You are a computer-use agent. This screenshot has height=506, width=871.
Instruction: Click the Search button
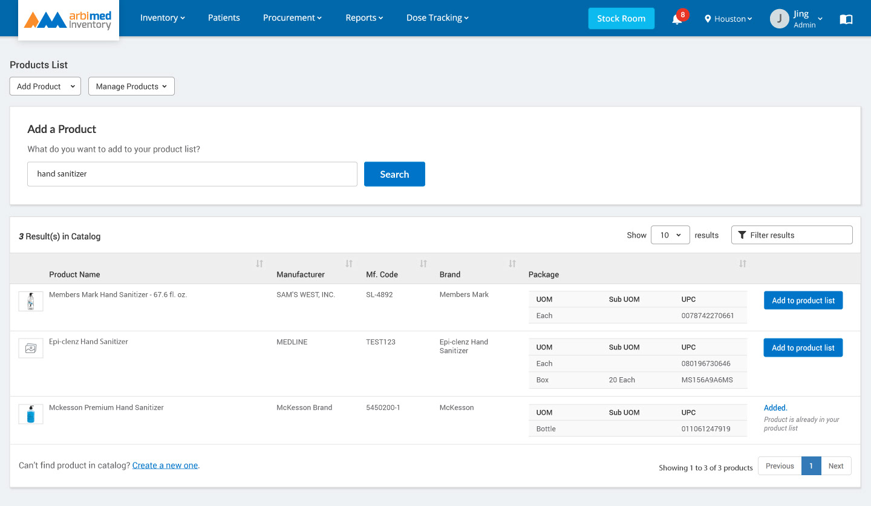pyautogui.click(x=394, y=174)
